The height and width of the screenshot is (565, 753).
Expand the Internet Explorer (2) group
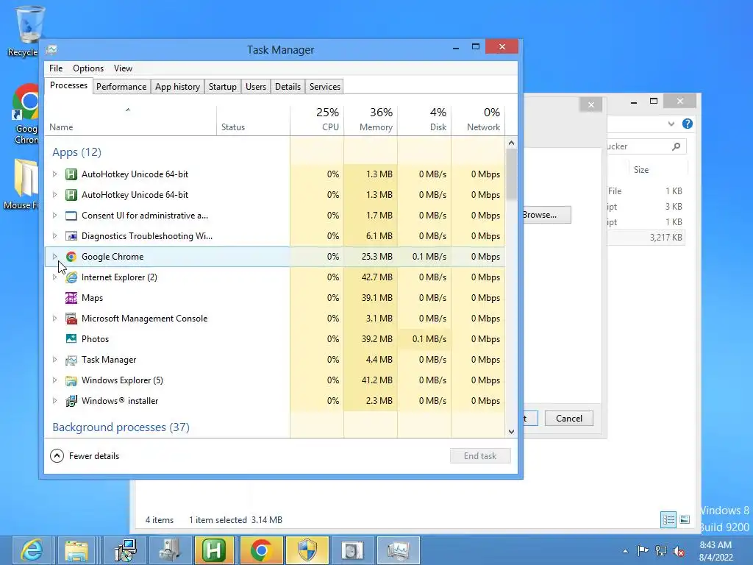tap(54, 277)
